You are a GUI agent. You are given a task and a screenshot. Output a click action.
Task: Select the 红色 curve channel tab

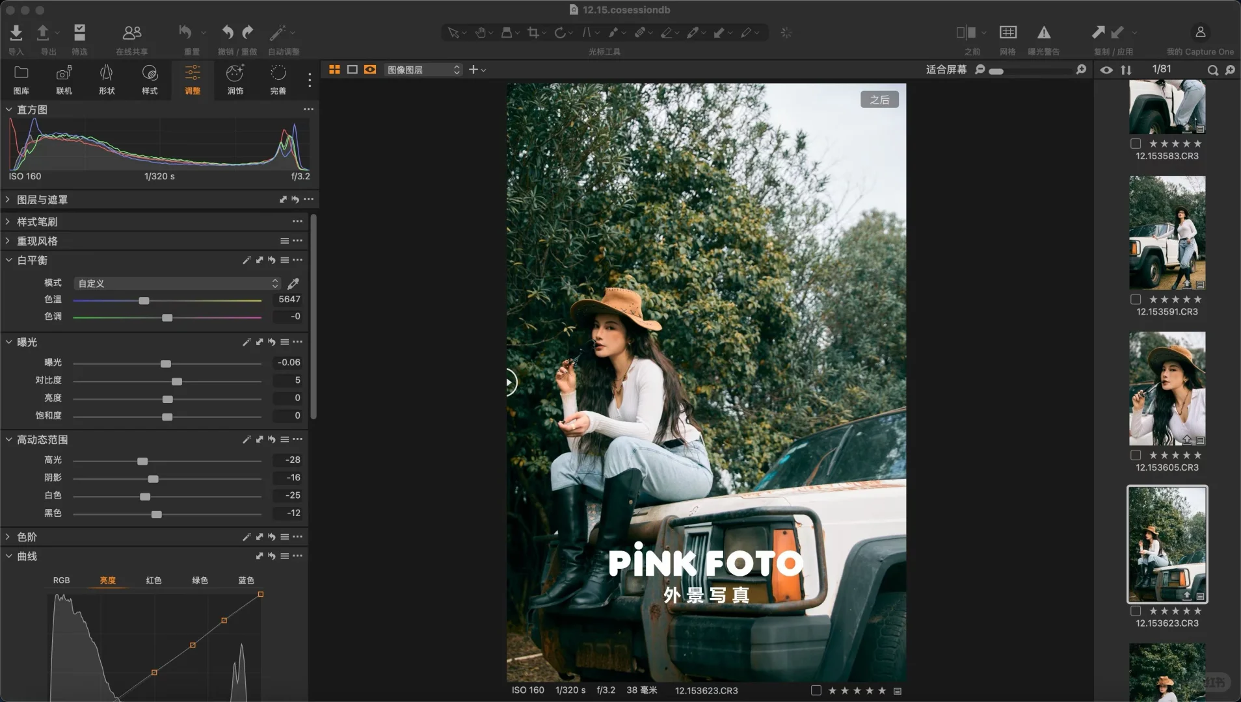point(153,580)
